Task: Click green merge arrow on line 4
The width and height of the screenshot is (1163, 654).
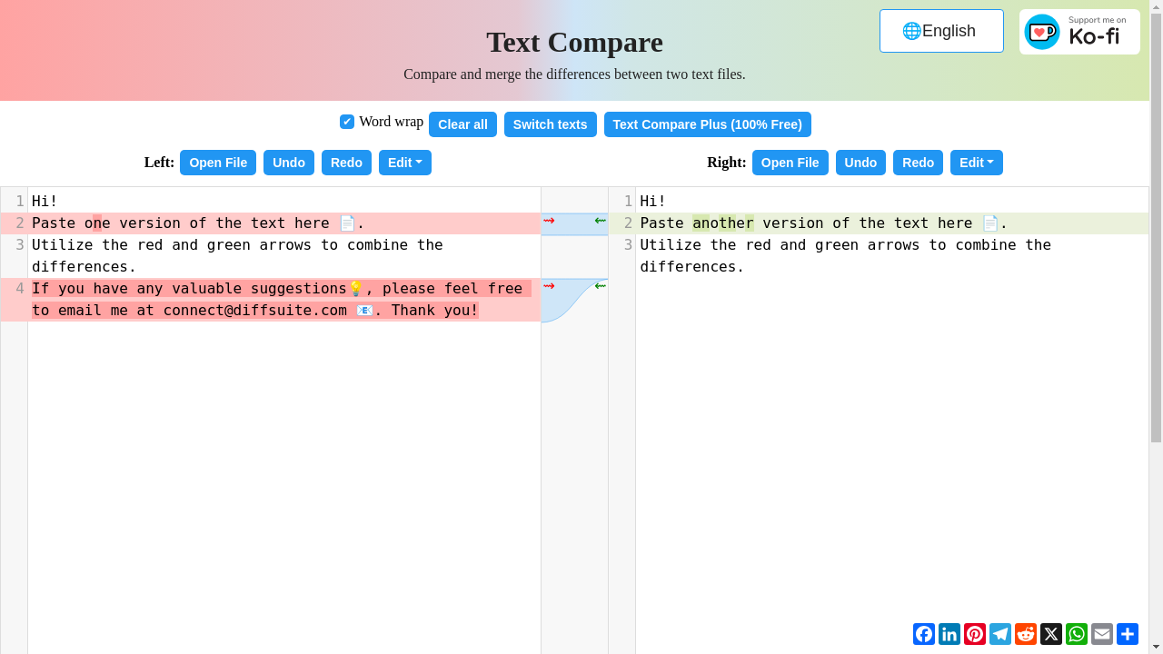Action: [600, 286]
